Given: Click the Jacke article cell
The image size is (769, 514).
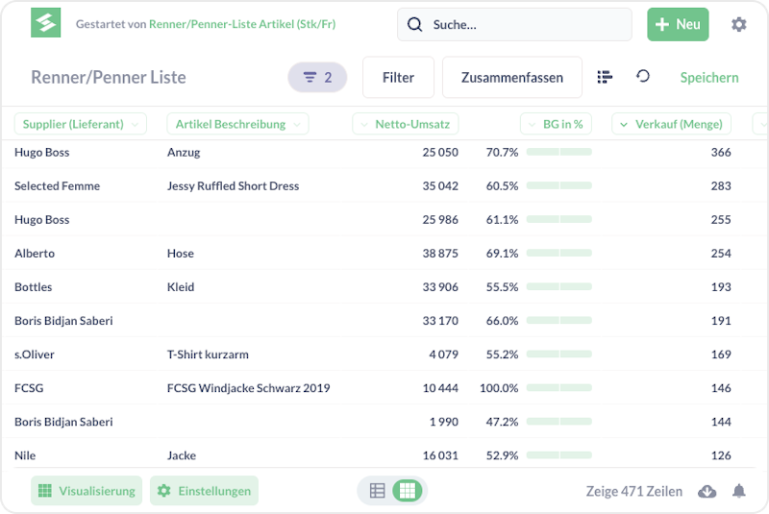Looking at the screenshot, I should [x=182, y=455].
